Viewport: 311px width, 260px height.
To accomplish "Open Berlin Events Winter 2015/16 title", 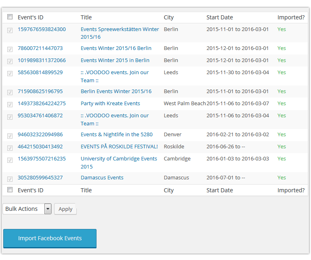I will click(116, 91).
